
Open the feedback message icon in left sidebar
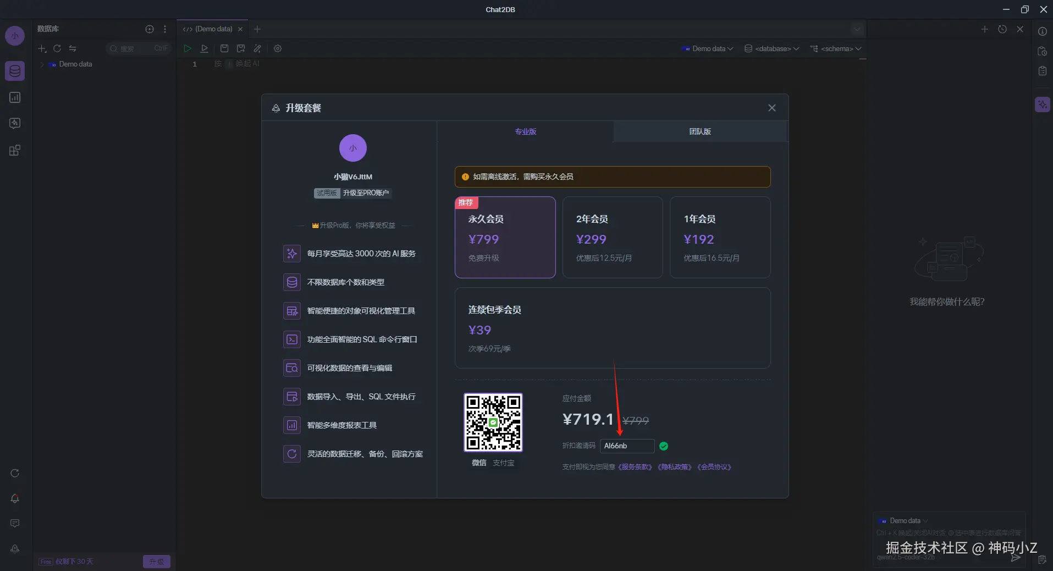coord(15,523)
